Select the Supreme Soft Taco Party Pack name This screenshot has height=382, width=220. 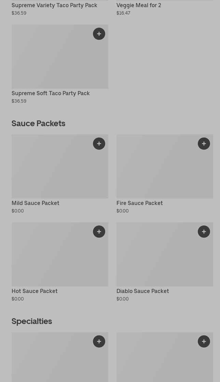pyautogui.click(x=51, y=93)
